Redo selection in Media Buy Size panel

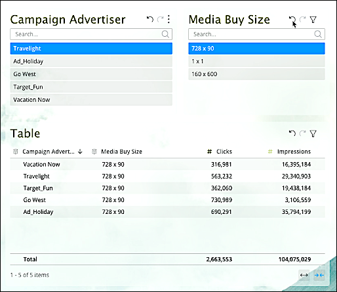coord(302,20)
